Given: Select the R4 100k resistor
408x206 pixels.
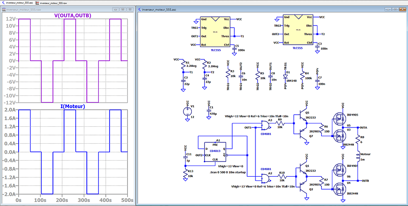Looking at the screenshot, I should coord(302,76).
